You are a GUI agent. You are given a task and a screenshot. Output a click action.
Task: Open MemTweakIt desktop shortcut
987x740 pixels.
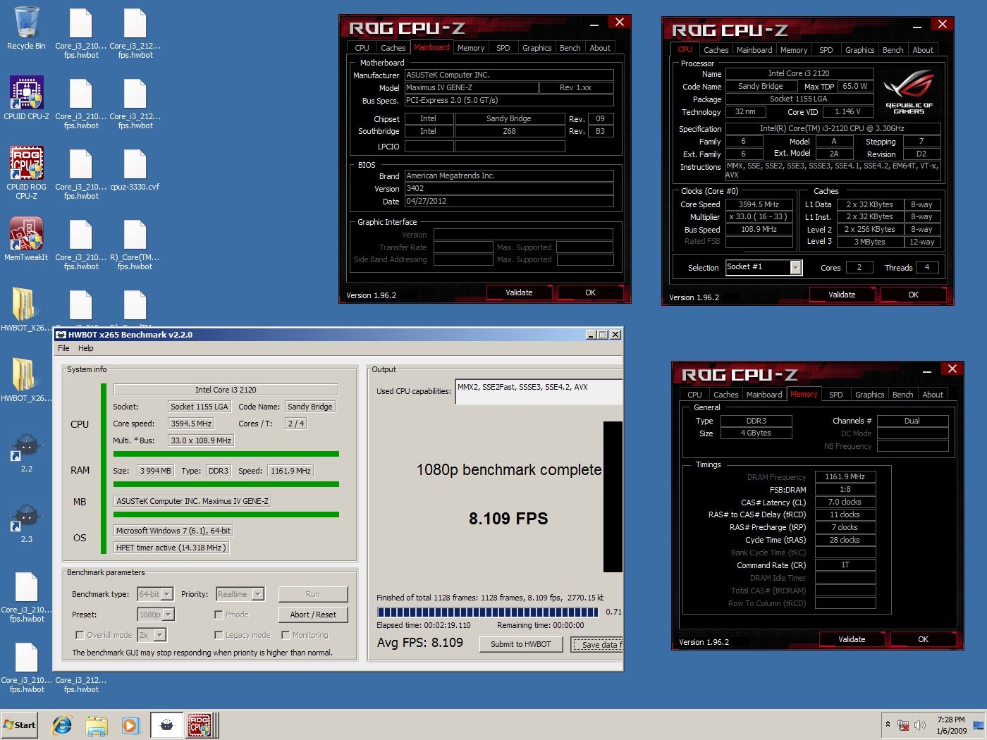[x=26, y=239]
